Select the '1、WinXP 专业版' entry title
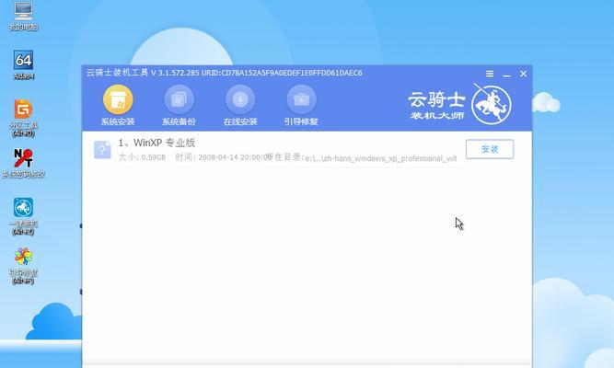The height and width of the screenshot is (368, 614). coord(156,143)
